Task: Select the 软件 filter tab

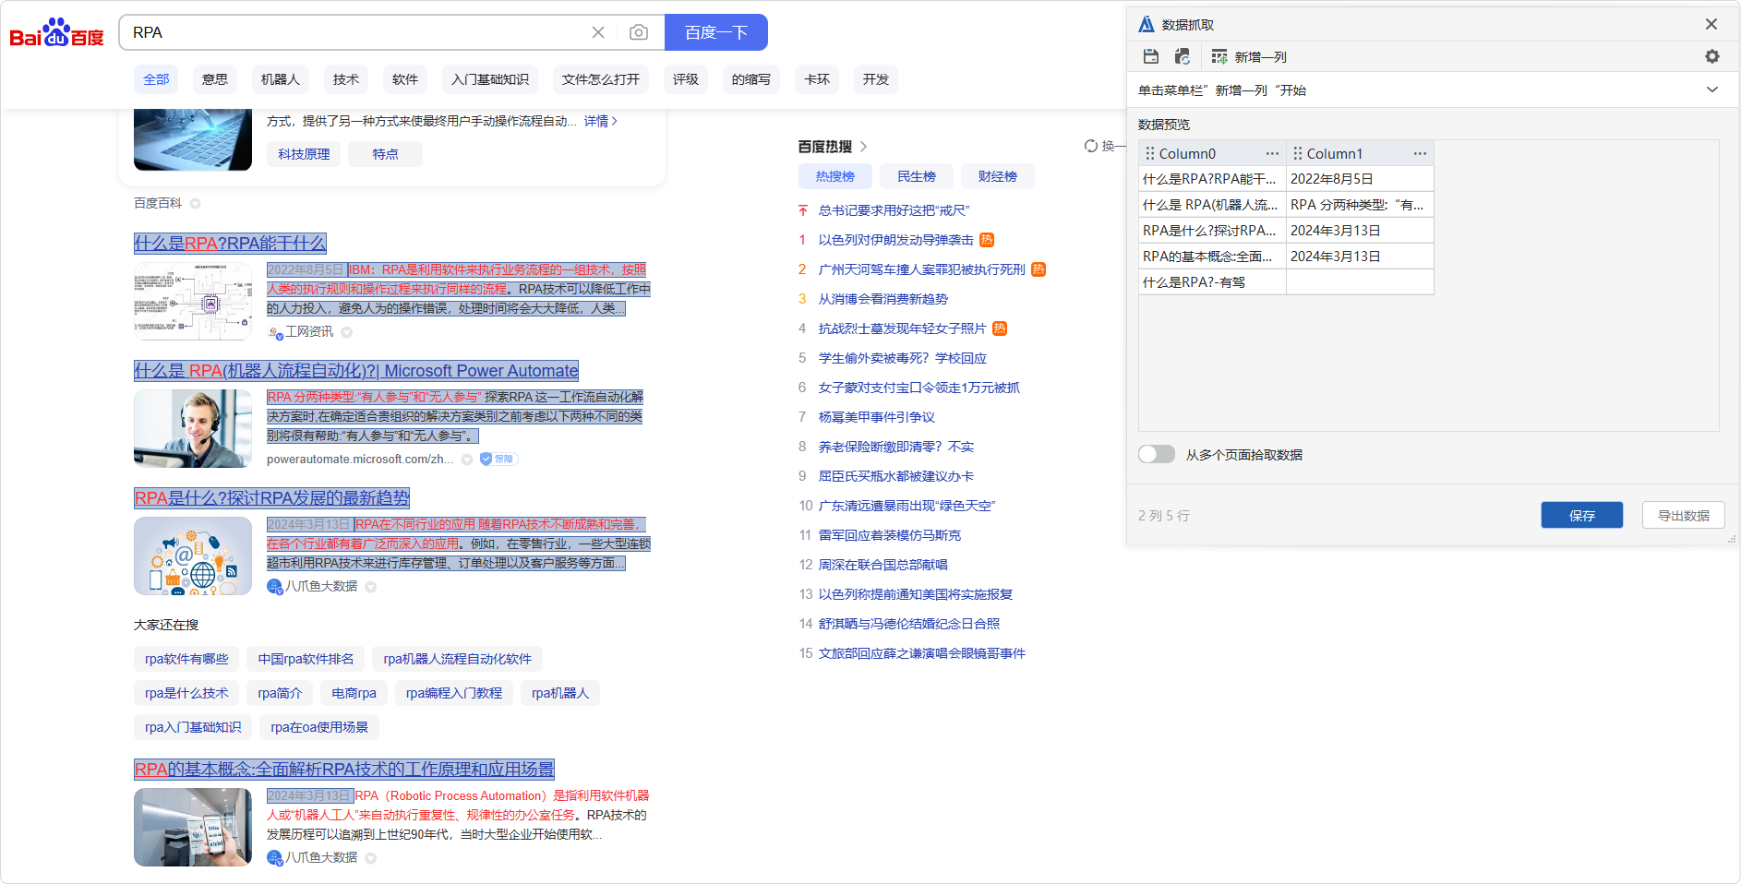Action: click(405, 79)
